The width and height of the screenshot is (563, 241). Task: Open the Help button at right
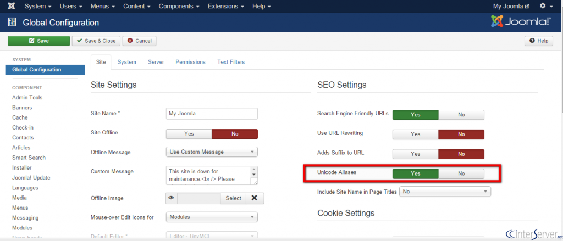(x=539, y=41)
